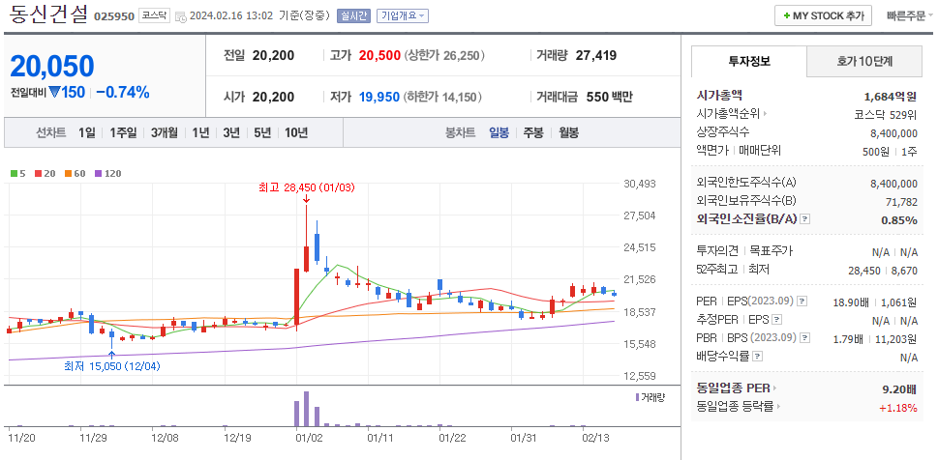Switch to the 투자정보 tab

coord(749,61)
